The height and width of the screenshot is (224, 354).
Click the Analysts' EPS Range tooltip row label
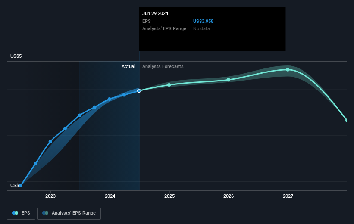click(164, 28)
